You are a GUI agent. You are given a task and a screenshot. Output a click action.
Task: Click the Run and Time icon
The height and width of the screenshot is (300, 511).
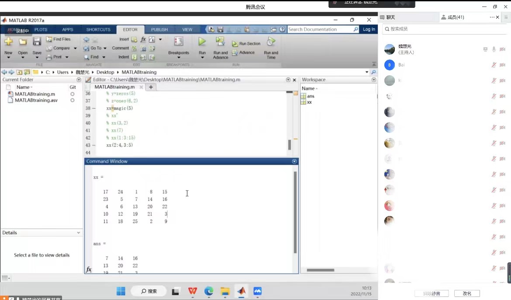(271, 42)
